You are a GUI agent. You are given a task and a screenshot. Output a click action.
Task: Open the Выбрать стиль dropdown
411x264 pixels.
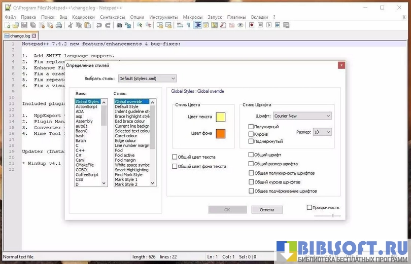[x=147, y=79]
